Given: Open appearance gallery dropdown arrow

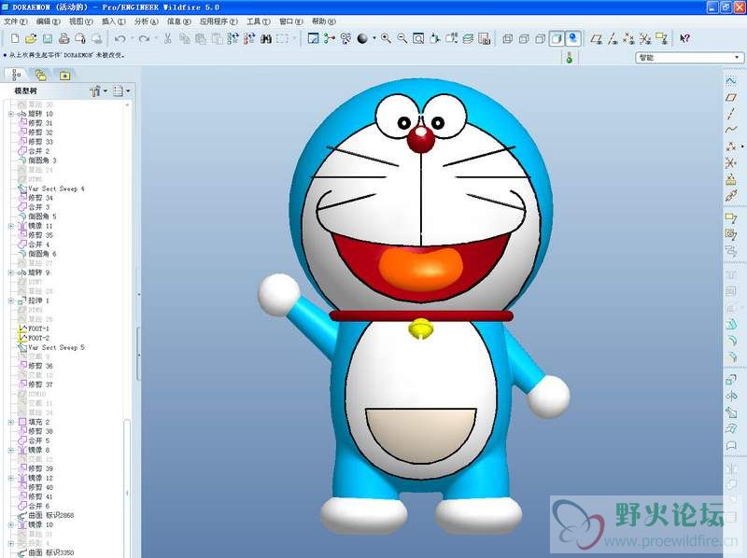Looking at the screenshot, I should pyautogui.click(x=374, y=38).
